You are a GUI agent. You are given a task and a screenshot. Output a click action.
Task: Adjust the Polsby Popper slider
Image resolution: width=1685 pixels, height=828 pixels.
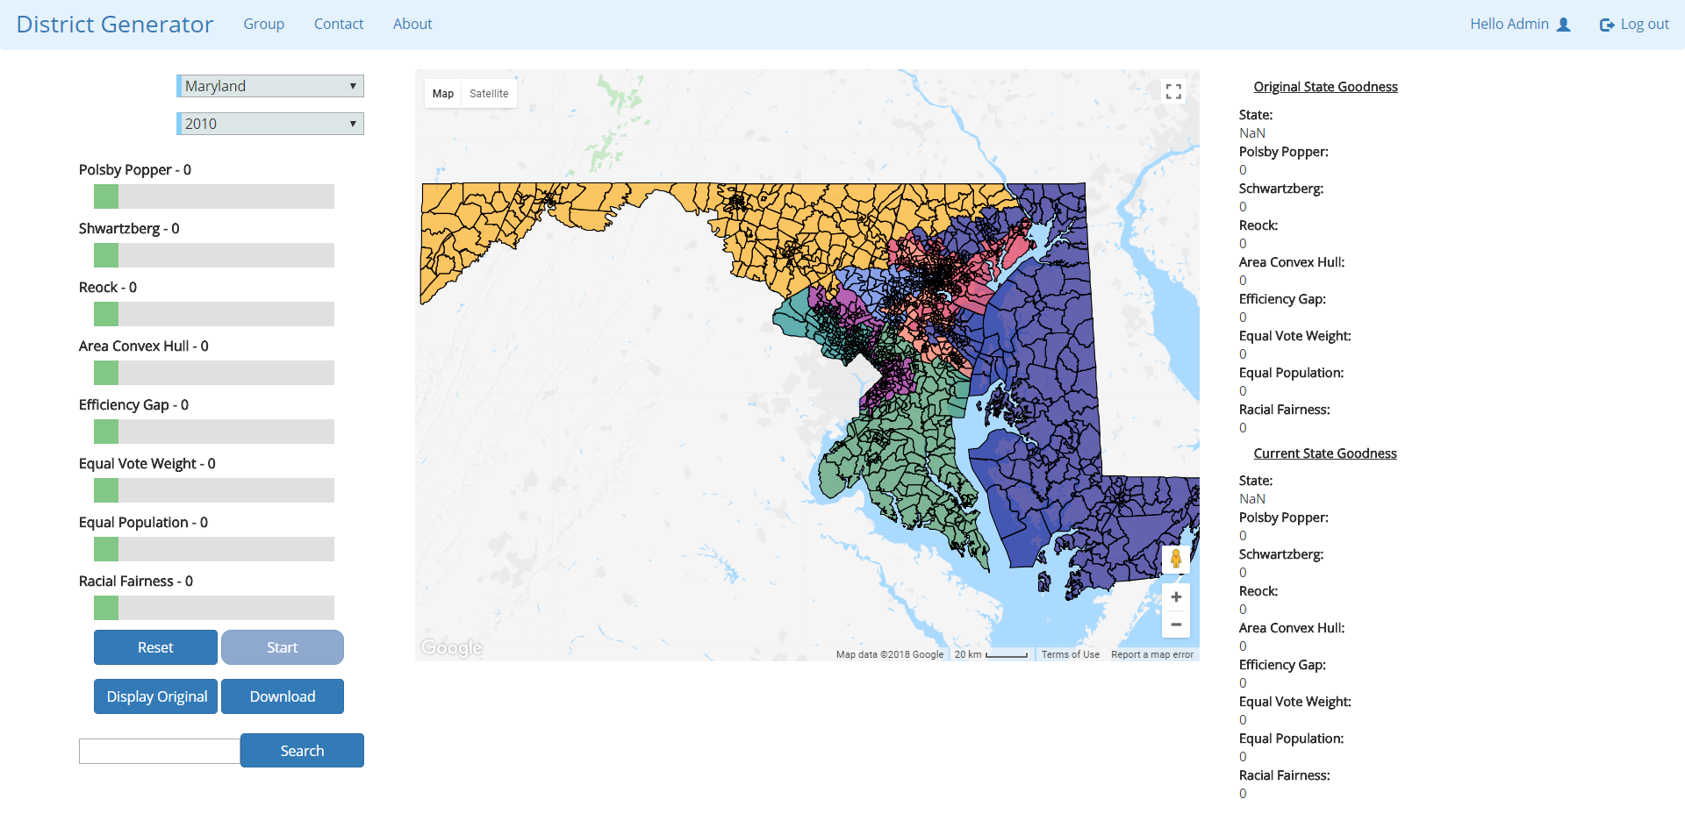[106, 196]
